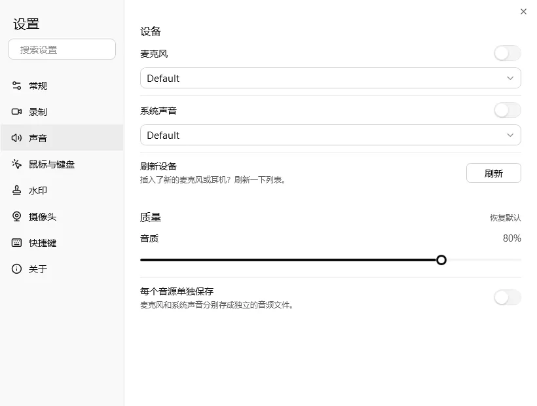537x406 pixels.
Task: Click the 常规 sliders icon
Action: point(16,86)
